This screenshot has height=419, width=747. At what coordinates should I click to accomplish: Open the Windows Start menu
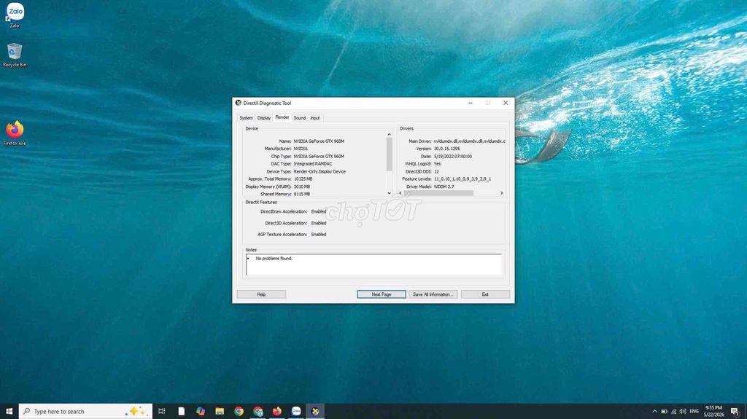coord(9,412)
